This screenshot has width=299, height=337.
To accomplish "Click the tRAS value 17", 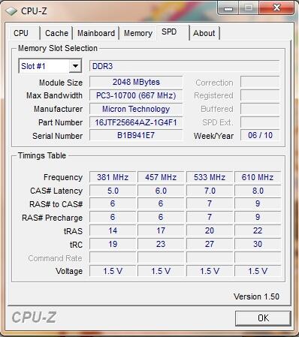I will 161,230.
